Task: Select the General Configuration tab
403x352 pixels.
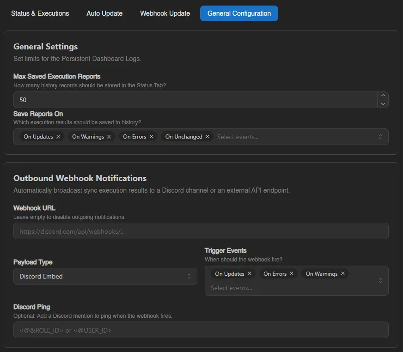Action: point(239,13)
